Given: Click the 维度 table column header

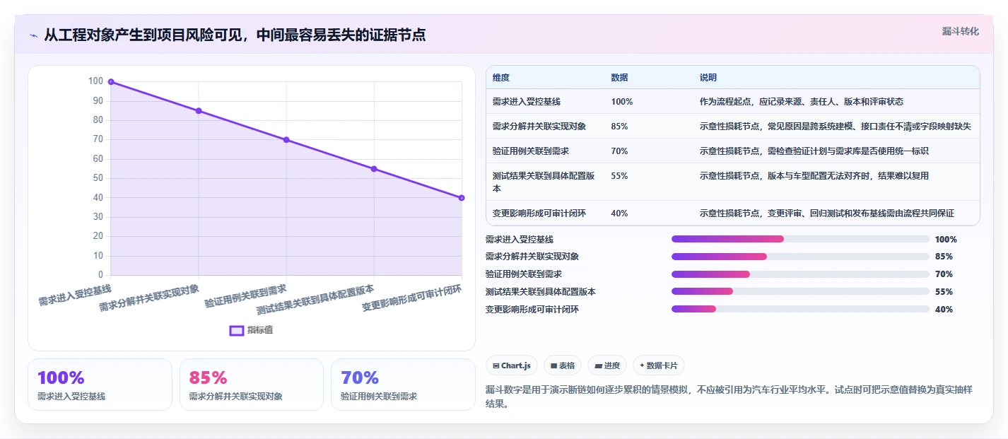Looking at the screenshot, I should 501,78.
